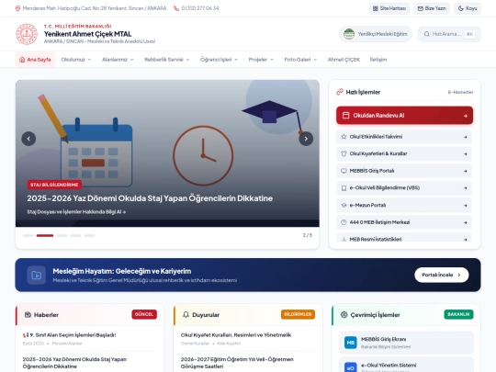
Task: Expand the Alanlarımız dropdown menu
Action: [118, 60]
